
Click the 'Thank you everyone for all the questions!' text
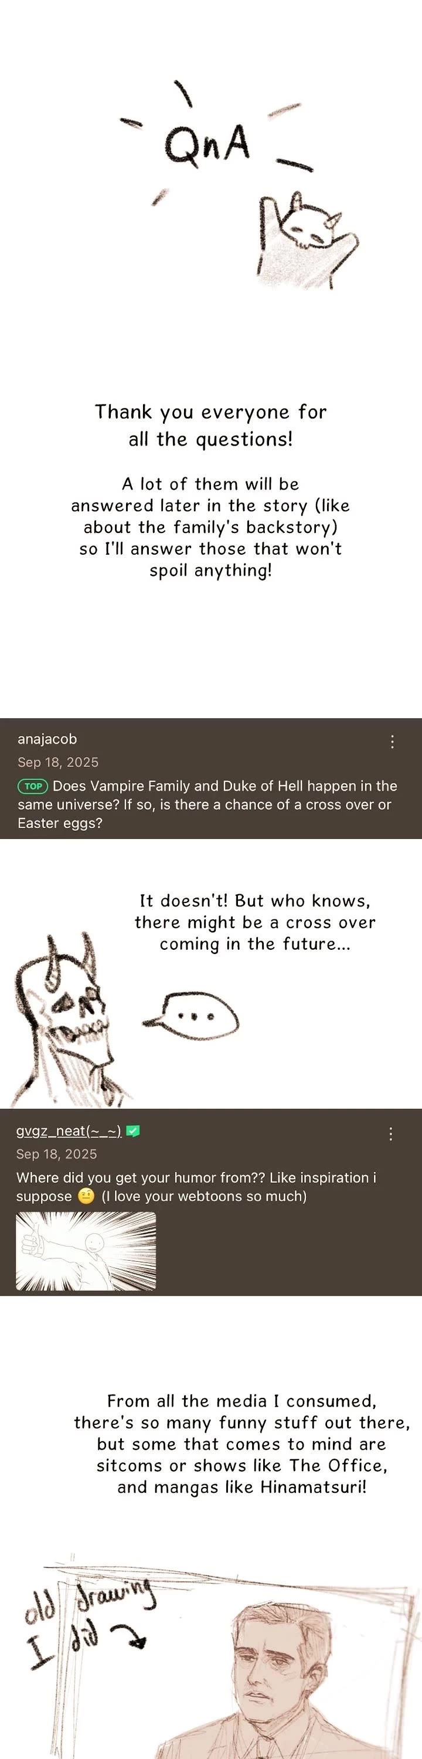(x=211, y=425)
